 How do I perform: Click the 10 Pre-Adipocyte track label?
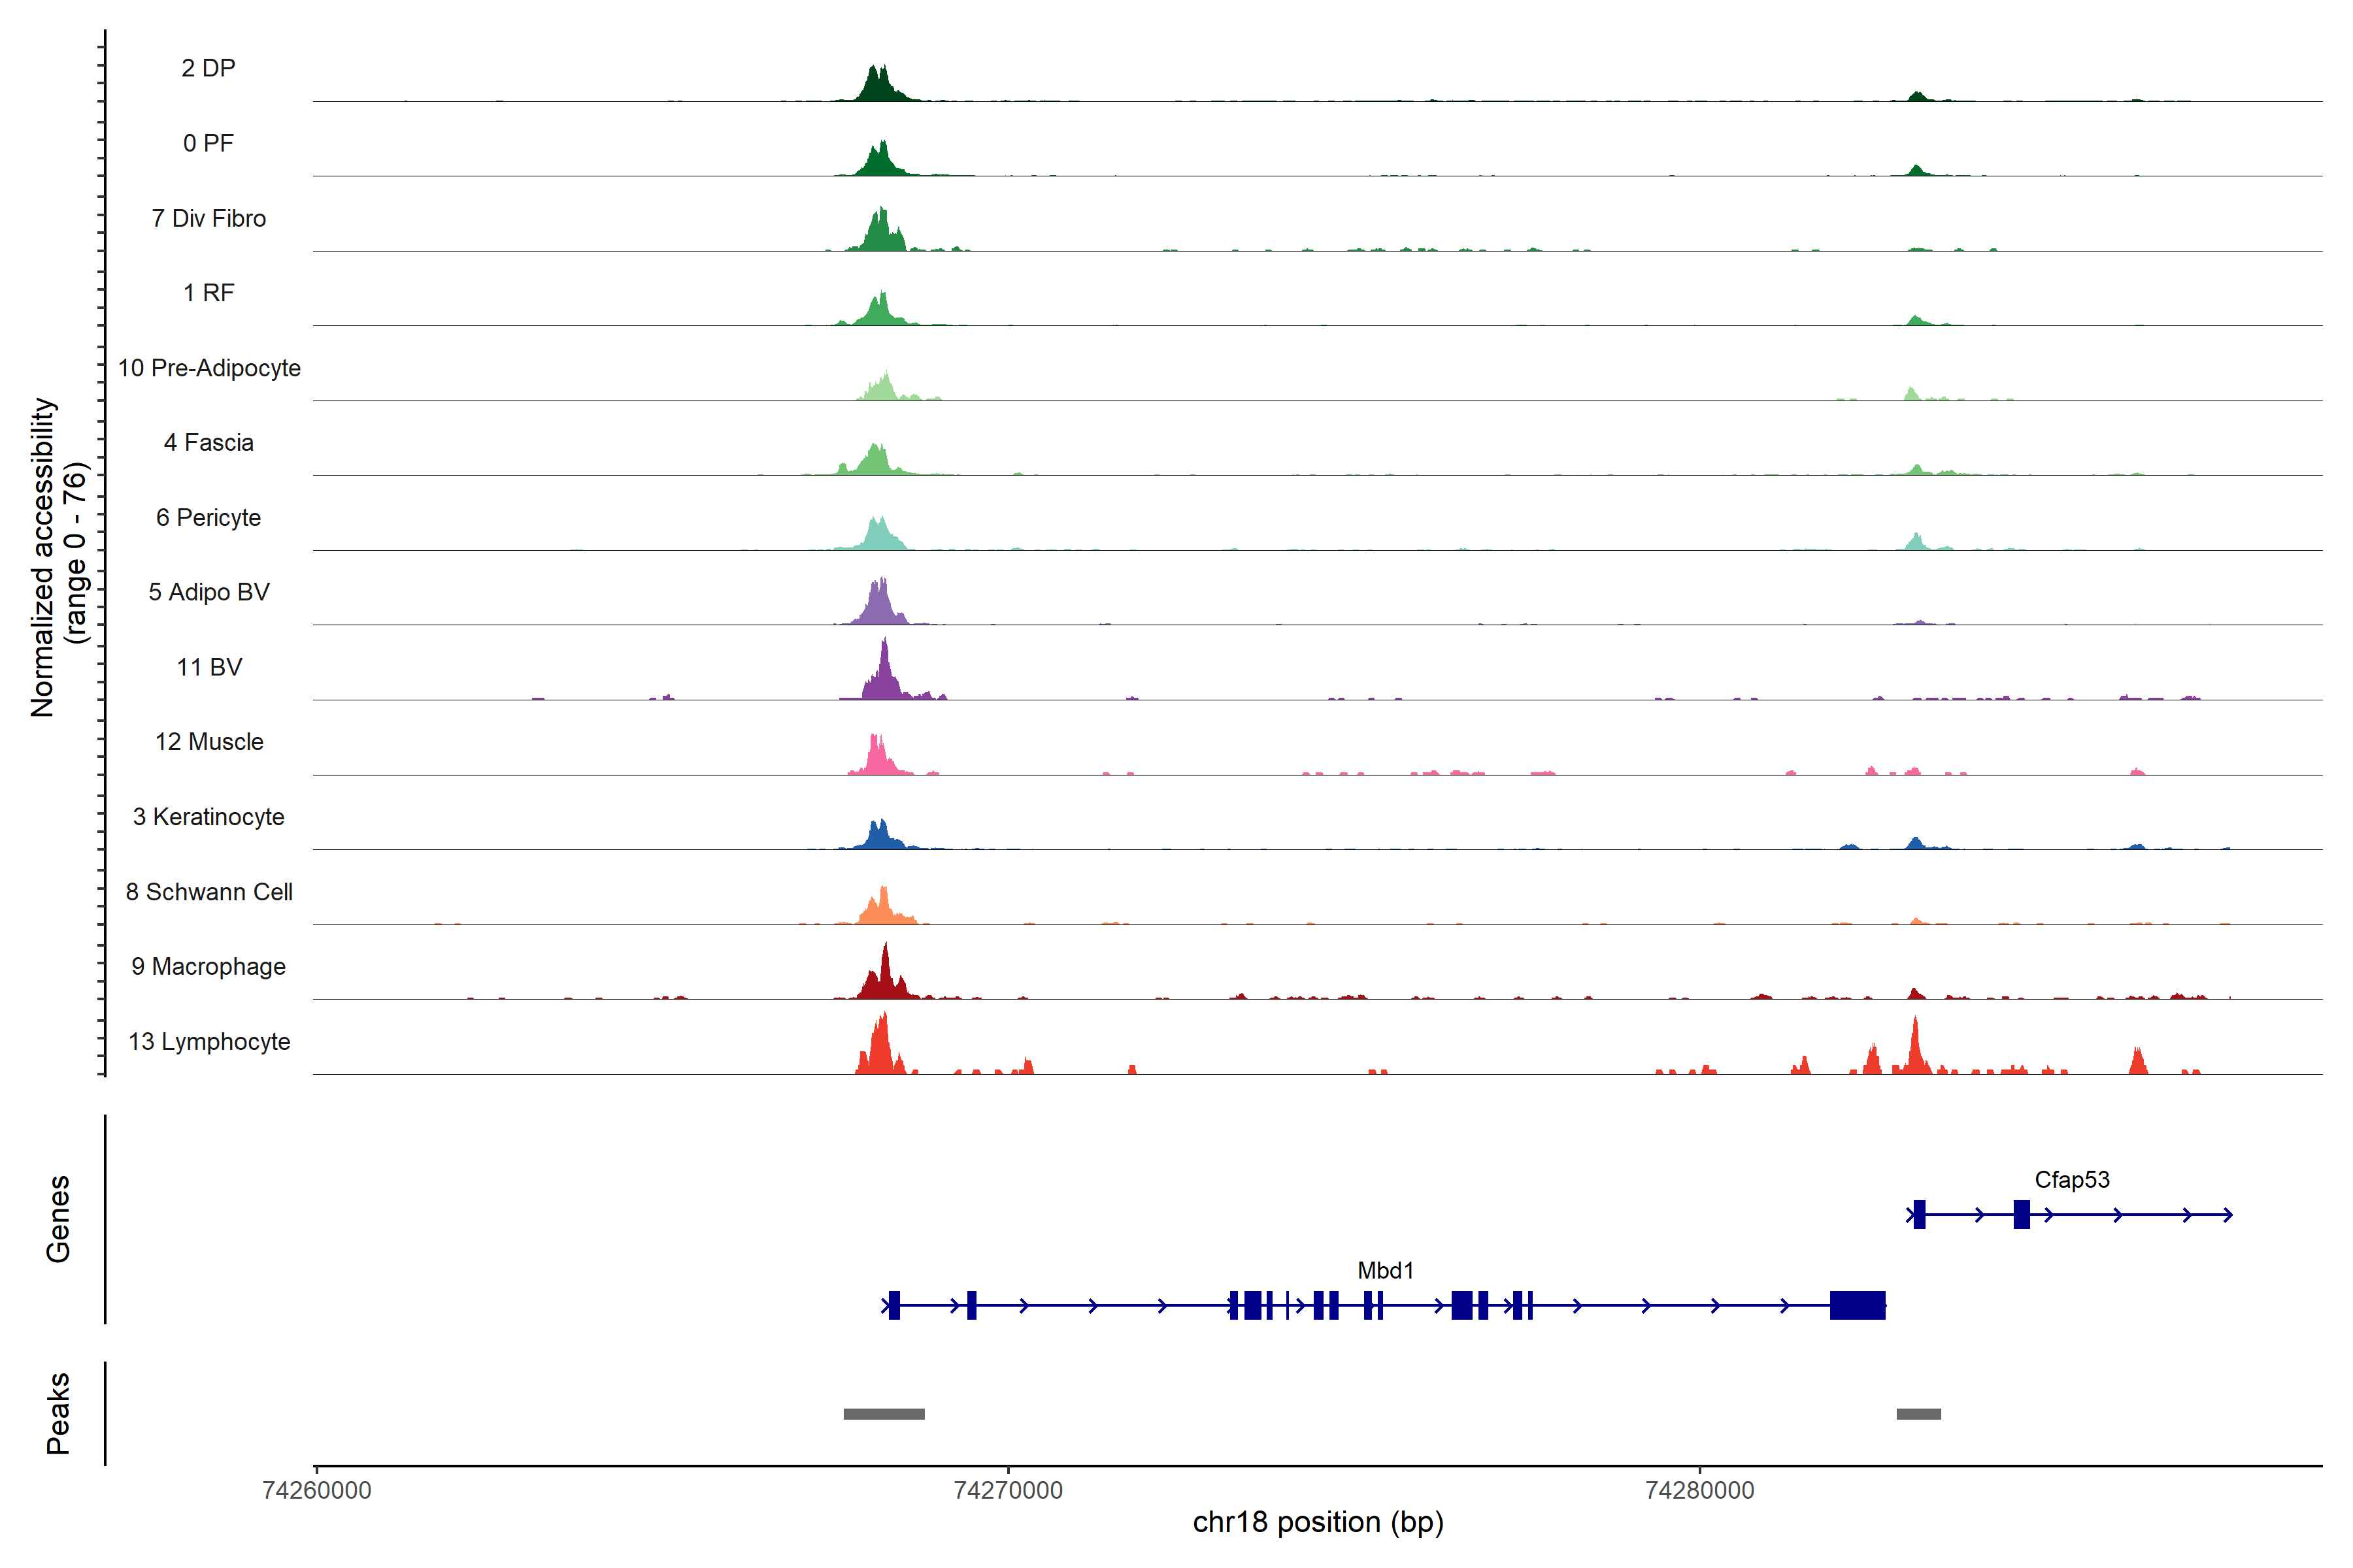pyautogui.click(x=209, y=368)
